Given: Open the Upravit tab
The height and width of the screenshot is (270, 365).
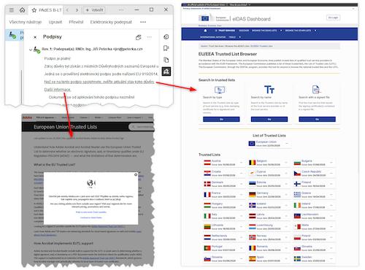Looking at the screenshot, I should coord(55,22).
